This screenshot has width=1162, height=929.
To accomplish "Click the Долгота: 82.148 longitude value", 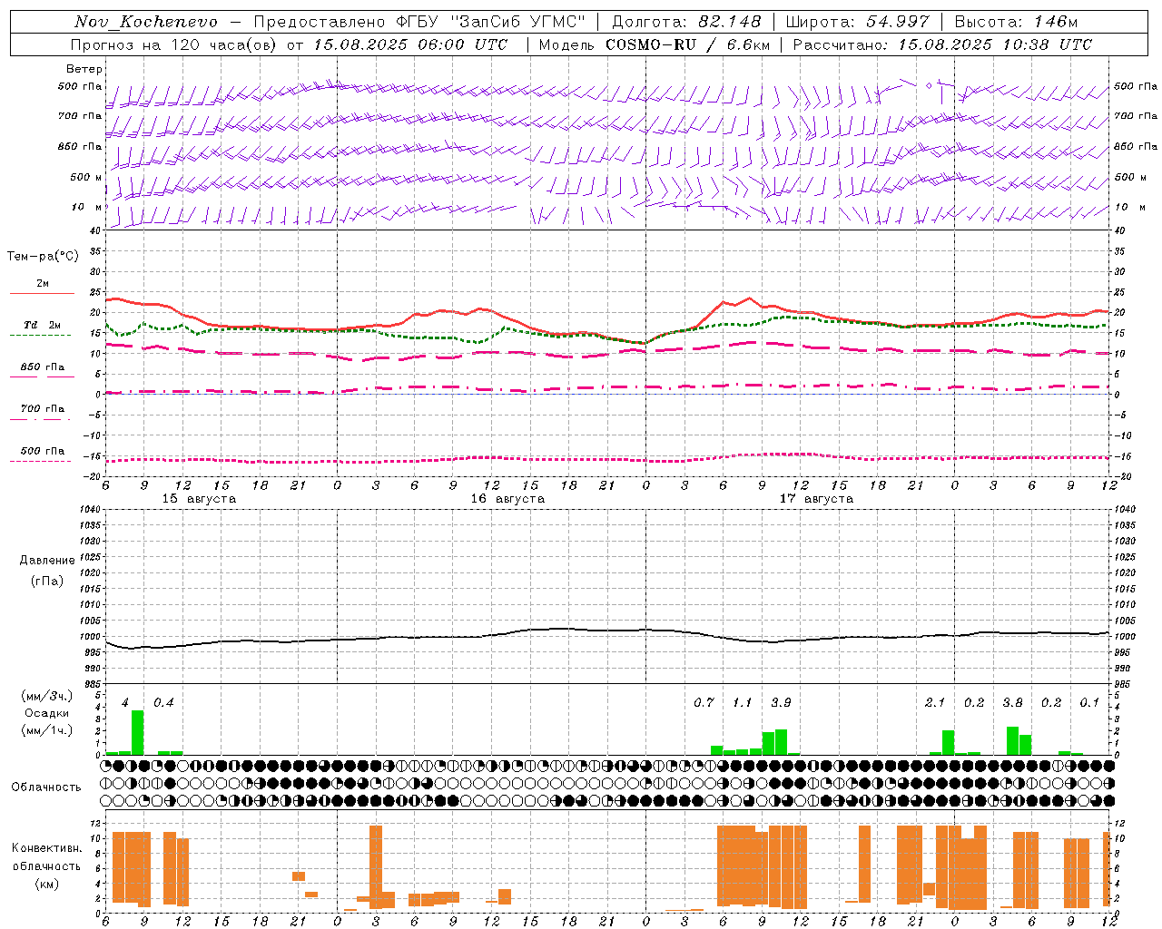I will 685,22.
